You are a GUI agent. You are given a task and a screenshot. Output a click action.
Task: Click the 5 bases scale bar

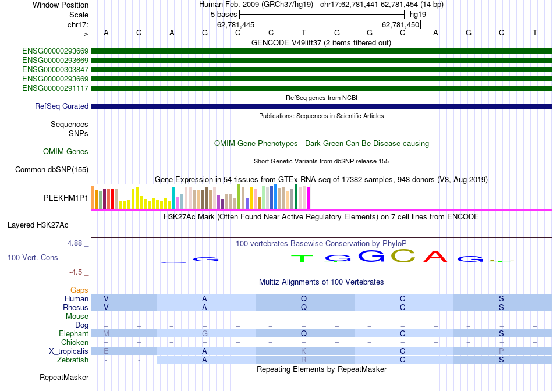click(x=322, y=15)
